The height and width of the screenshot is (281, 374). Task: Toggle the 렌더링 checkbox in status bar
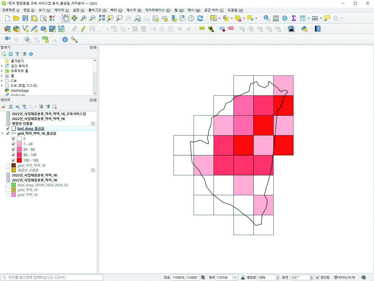(317, 277)
